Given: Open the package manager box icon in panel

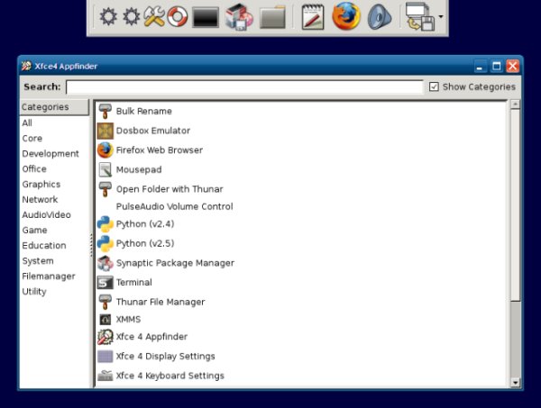Looking at the screenshot, I should pyautogui.click(x=239, y=16).
